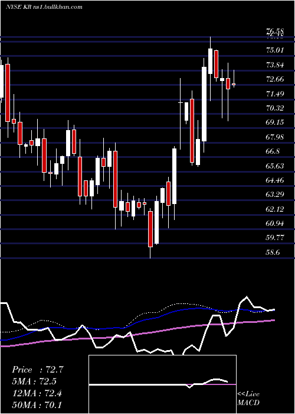Select the 69.15 price axis label

click(275, 122)
